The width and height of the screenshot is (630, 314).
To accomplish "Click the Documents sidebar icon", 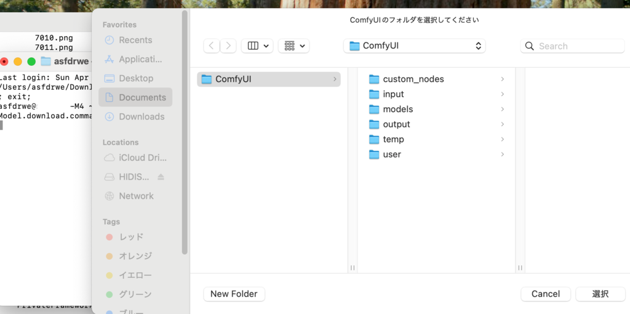I will click(x=110, y=97).
